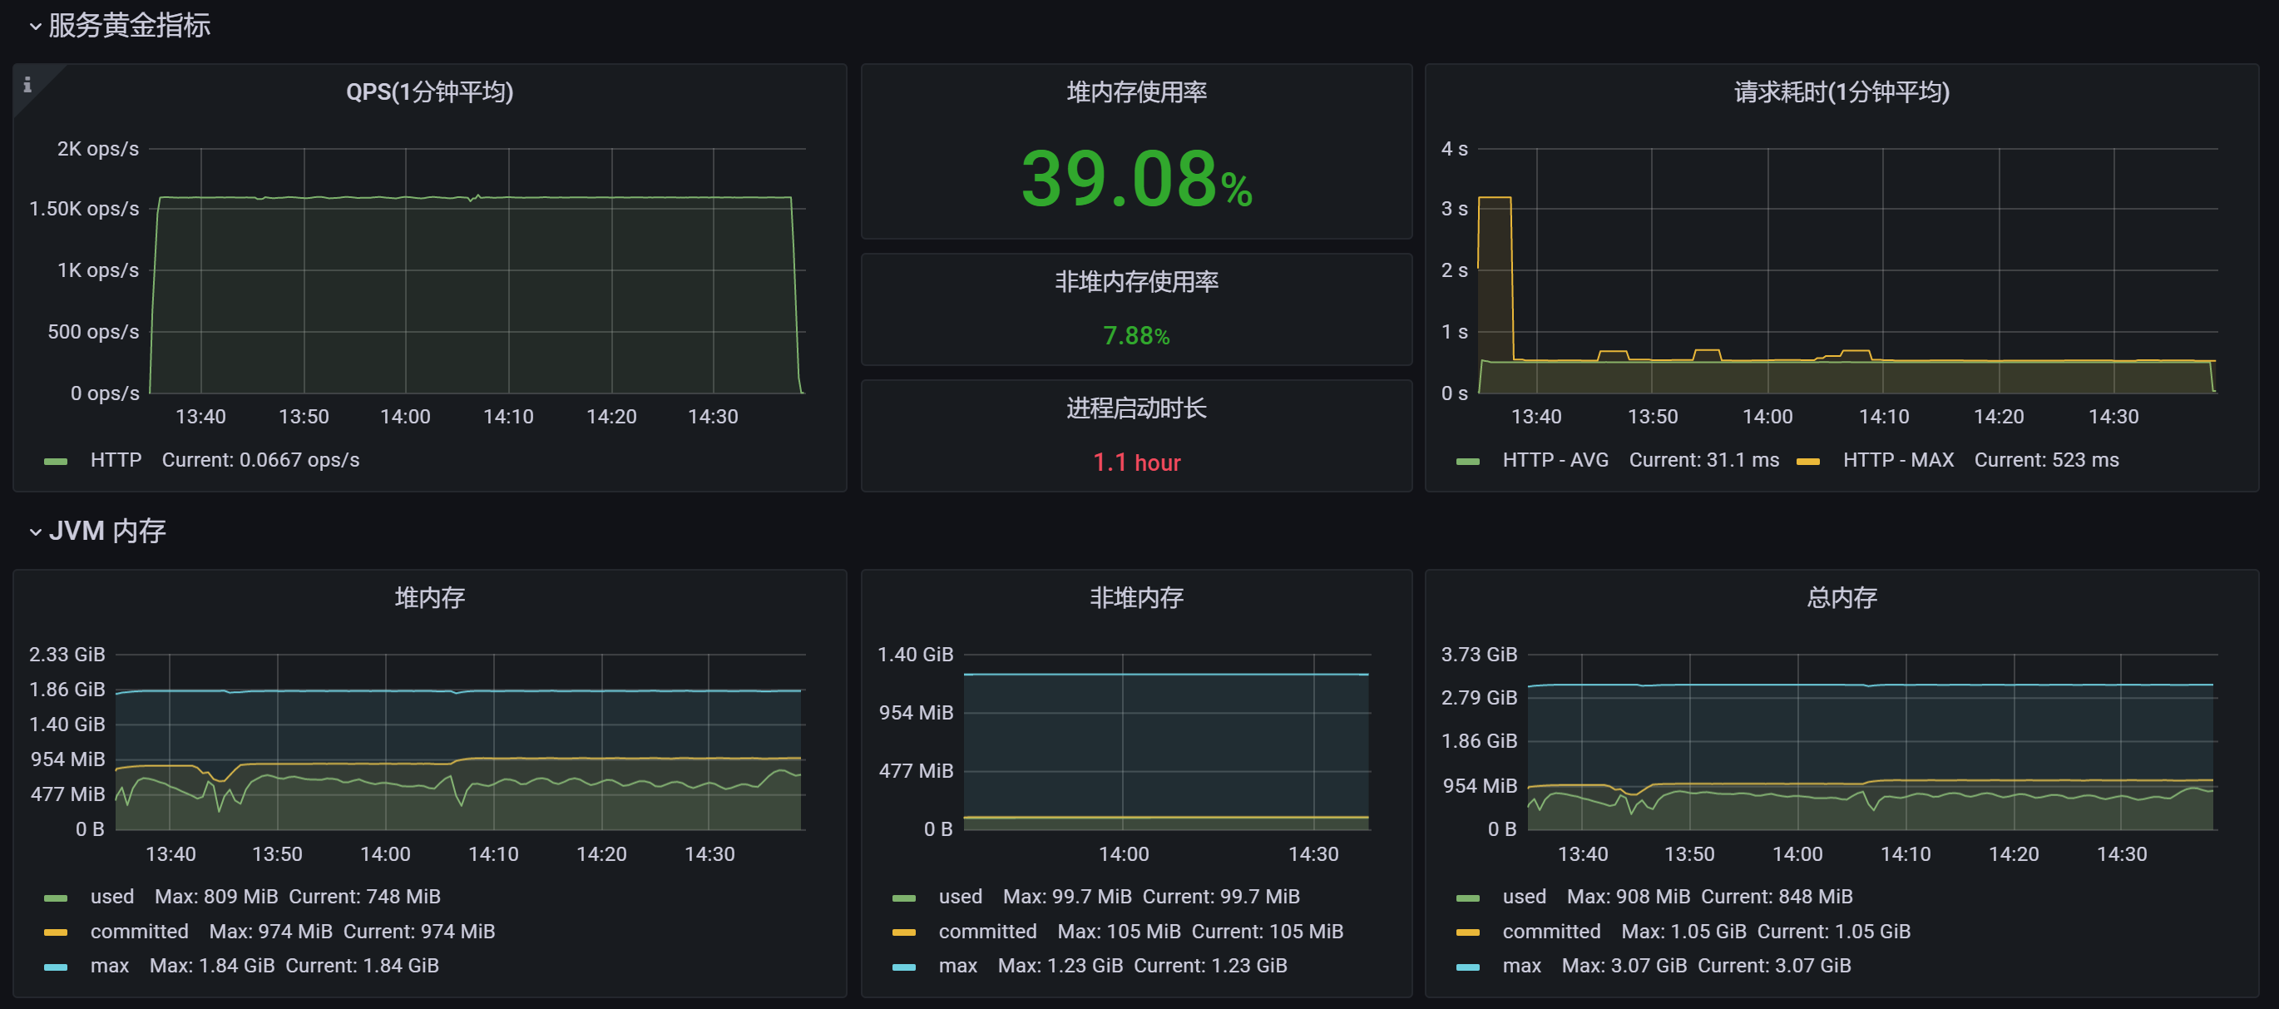
Task: Open the 堆内存 graph panel title menu
Action: [x=429, y=596]
